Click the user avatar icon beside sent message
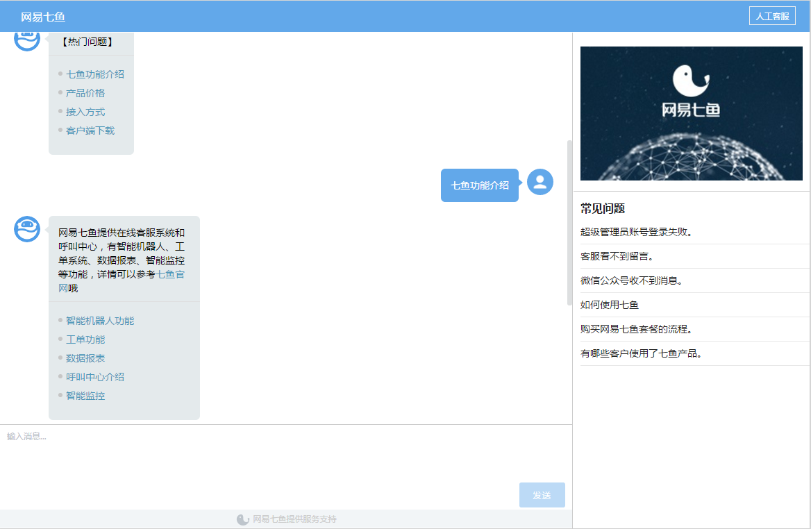The image size is (811, 529). [x=540, y=182]
